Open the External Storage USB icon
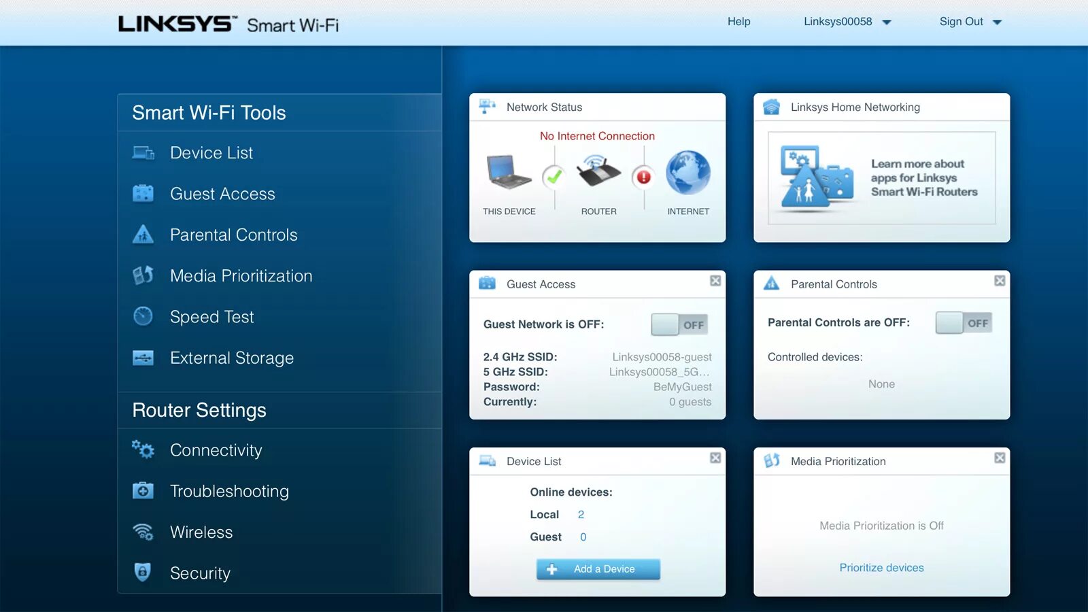 143,358
